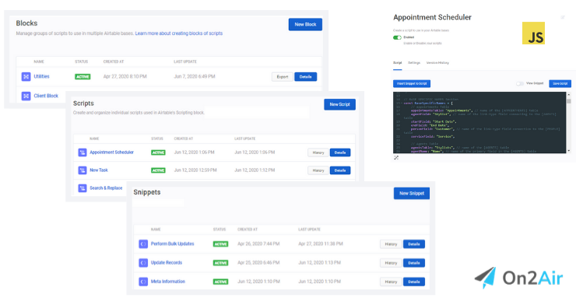Viewport: 576px width, 305px height.
Task: Open Details for Meta Information snippet
Action: coord(414,282)
